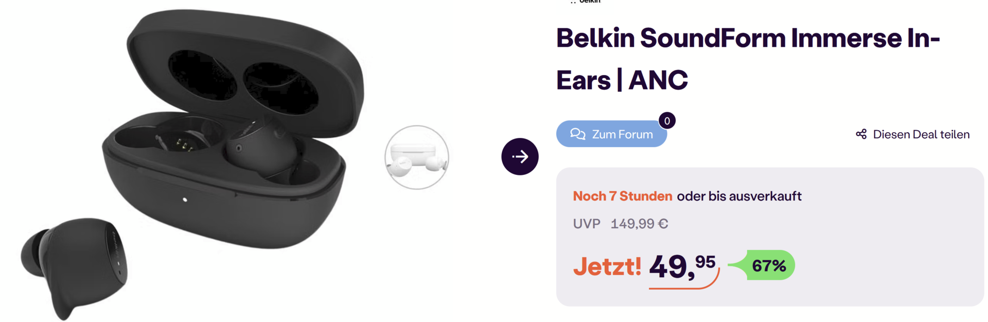
Task: Click the speech bubble icon in Zum Forum
Action: (578, 134)
